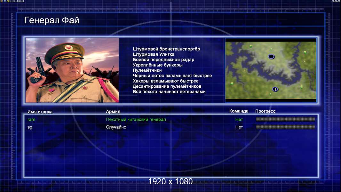
Task: Click the 'Штурмовая Улитка' line
Action: point(154,54)
